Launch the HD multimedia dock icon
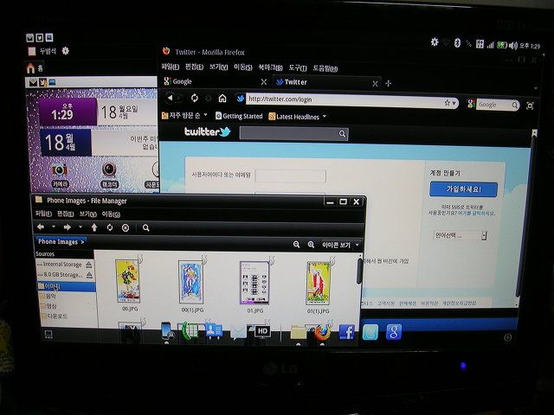Image resolution: width=554 pixels, height=415 pixels. [x=261, y=331]
